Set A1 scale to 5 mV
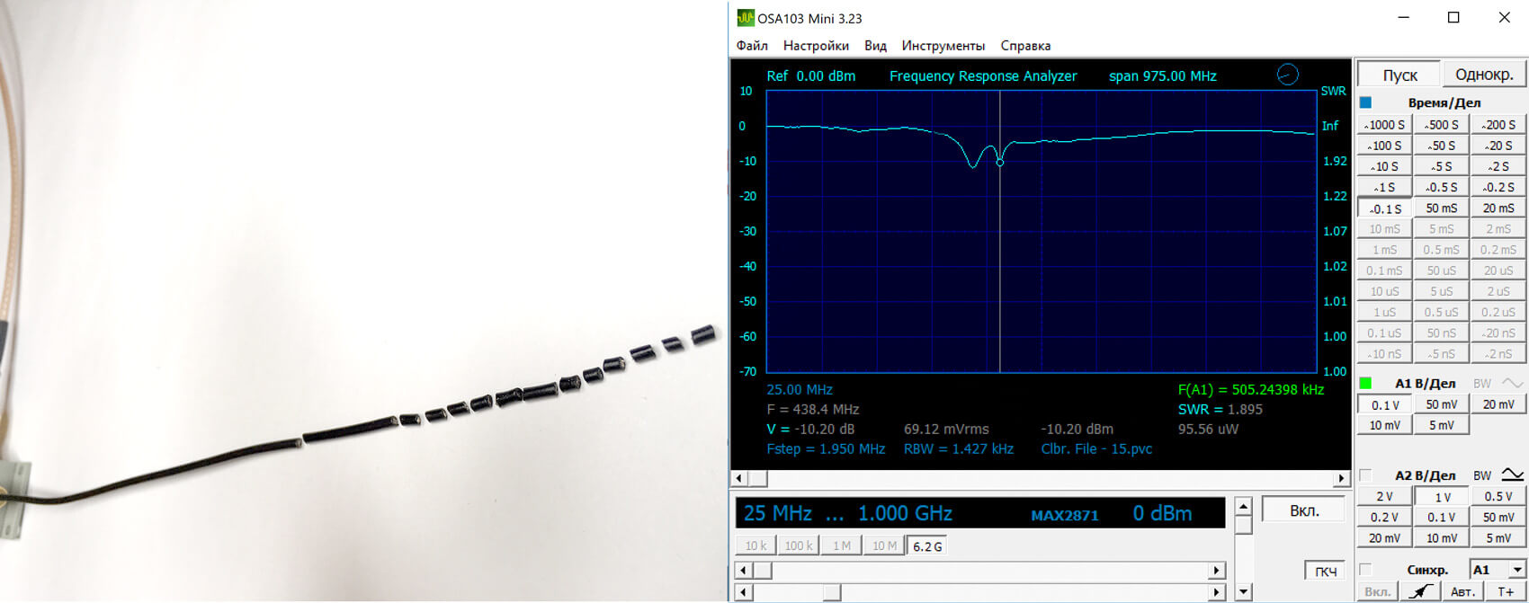The image size is (1529, 603). (1441, 426)
